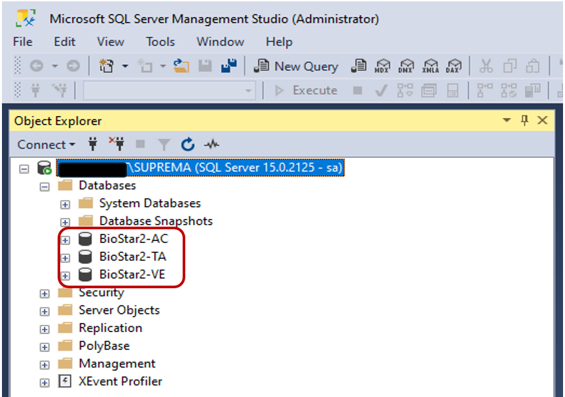Toggle the Object Explorer auto-hide pin
Viewport: 565px width, 397px height.
[x=524, y=120]
